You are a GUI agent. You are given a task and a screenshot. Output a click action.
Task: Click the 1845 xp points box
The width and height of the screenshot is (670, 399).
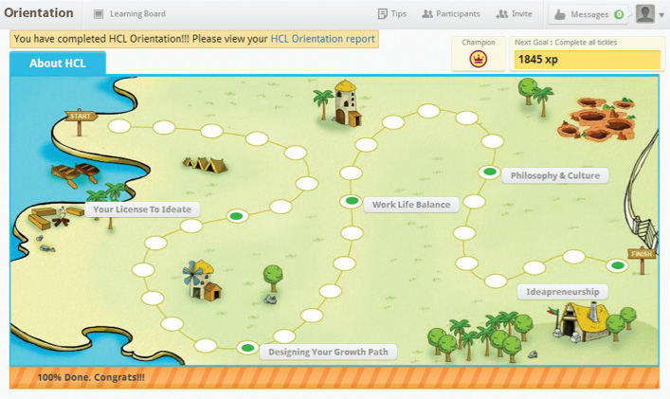tap(586, 60)
